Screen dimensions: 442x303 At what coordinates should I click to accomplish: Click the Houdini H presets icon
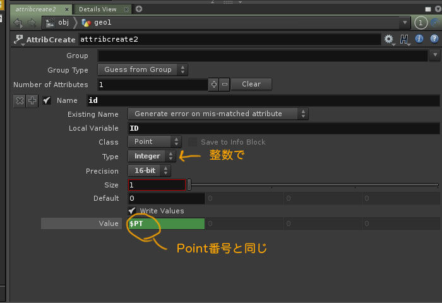click(x=404, y=39)
